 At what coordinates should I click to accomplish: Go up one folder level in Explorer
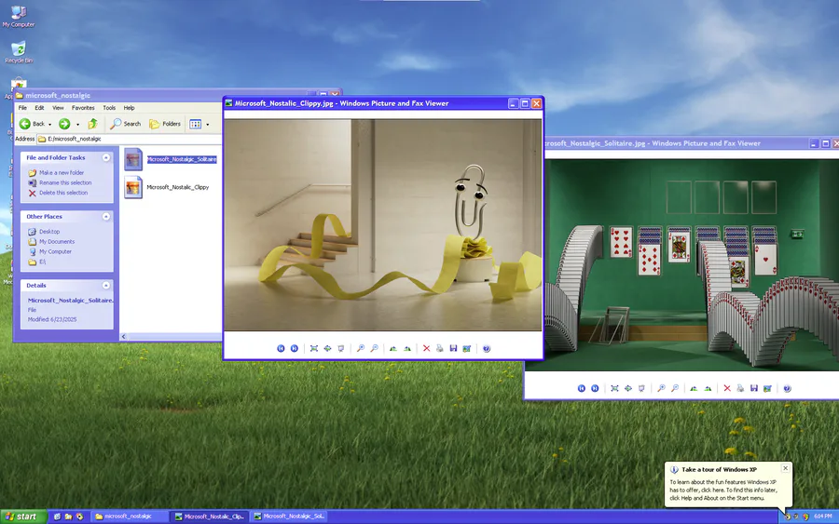pos(92,124)
